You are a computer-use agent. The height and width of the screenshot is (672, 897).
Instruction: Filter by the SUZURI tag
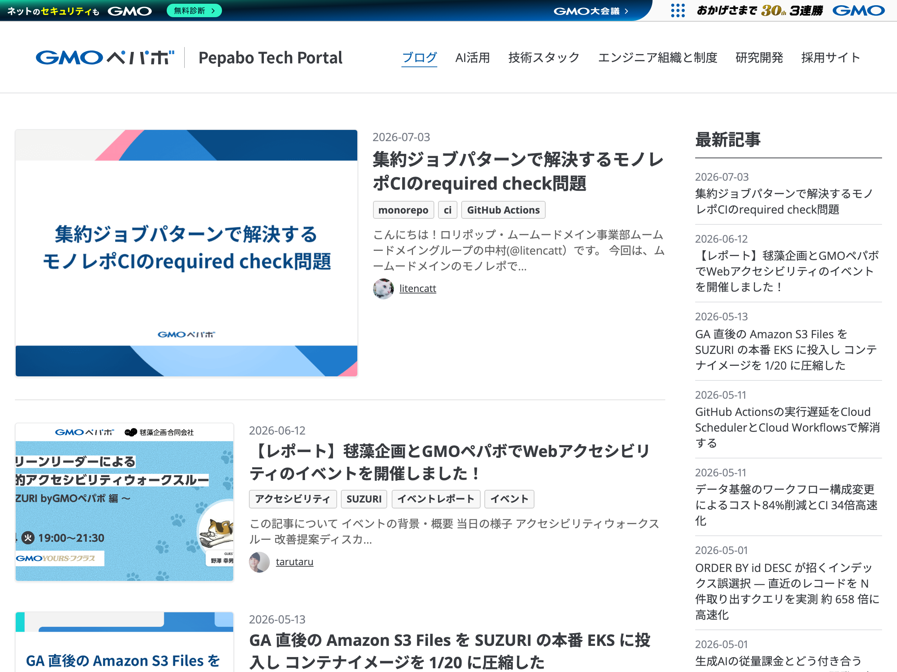pos(364,499)
